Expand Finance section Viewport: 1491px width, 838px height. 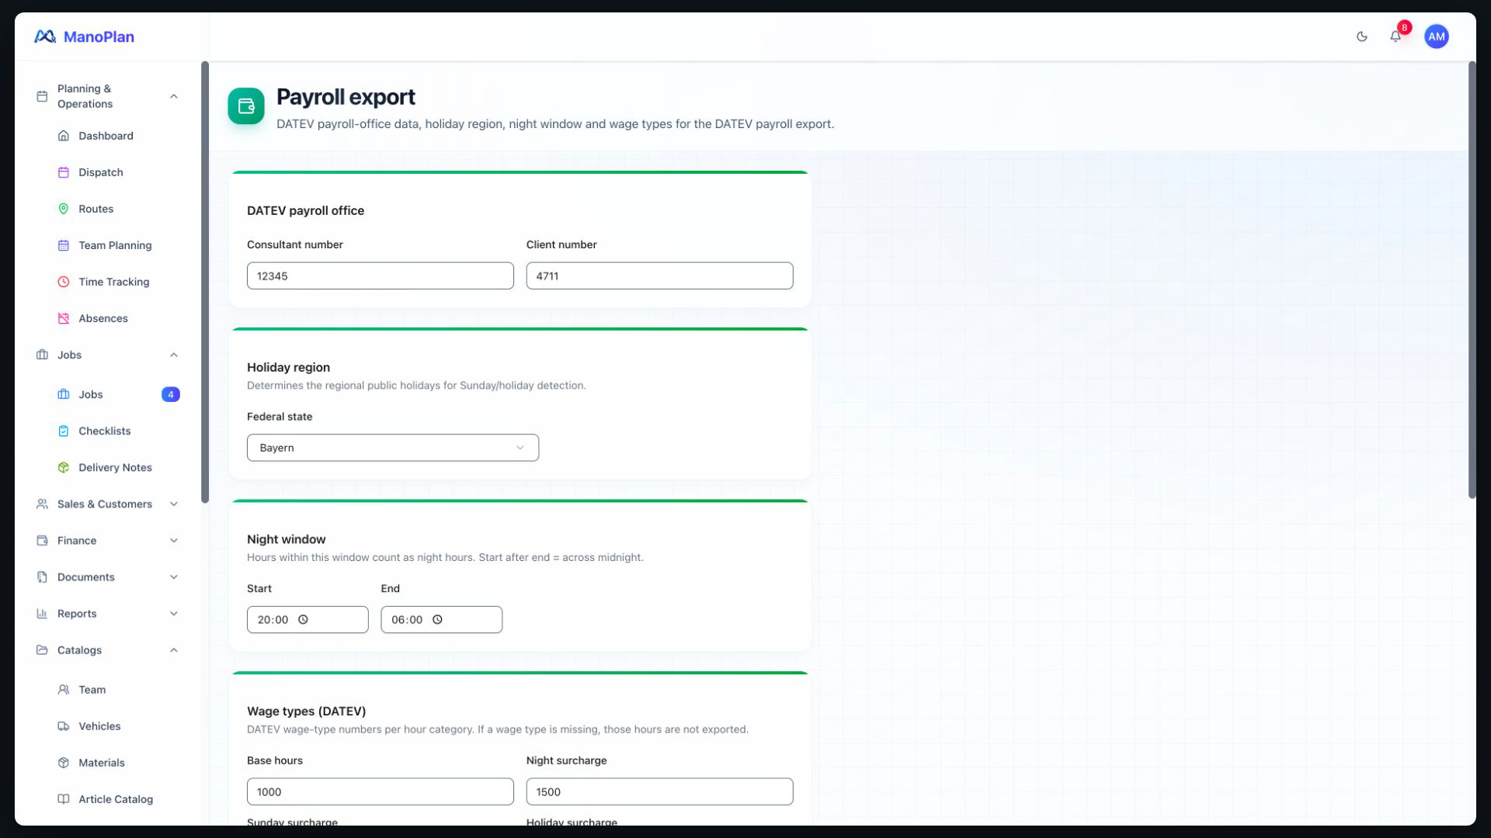pyautogui.click(x=107, y=540)
